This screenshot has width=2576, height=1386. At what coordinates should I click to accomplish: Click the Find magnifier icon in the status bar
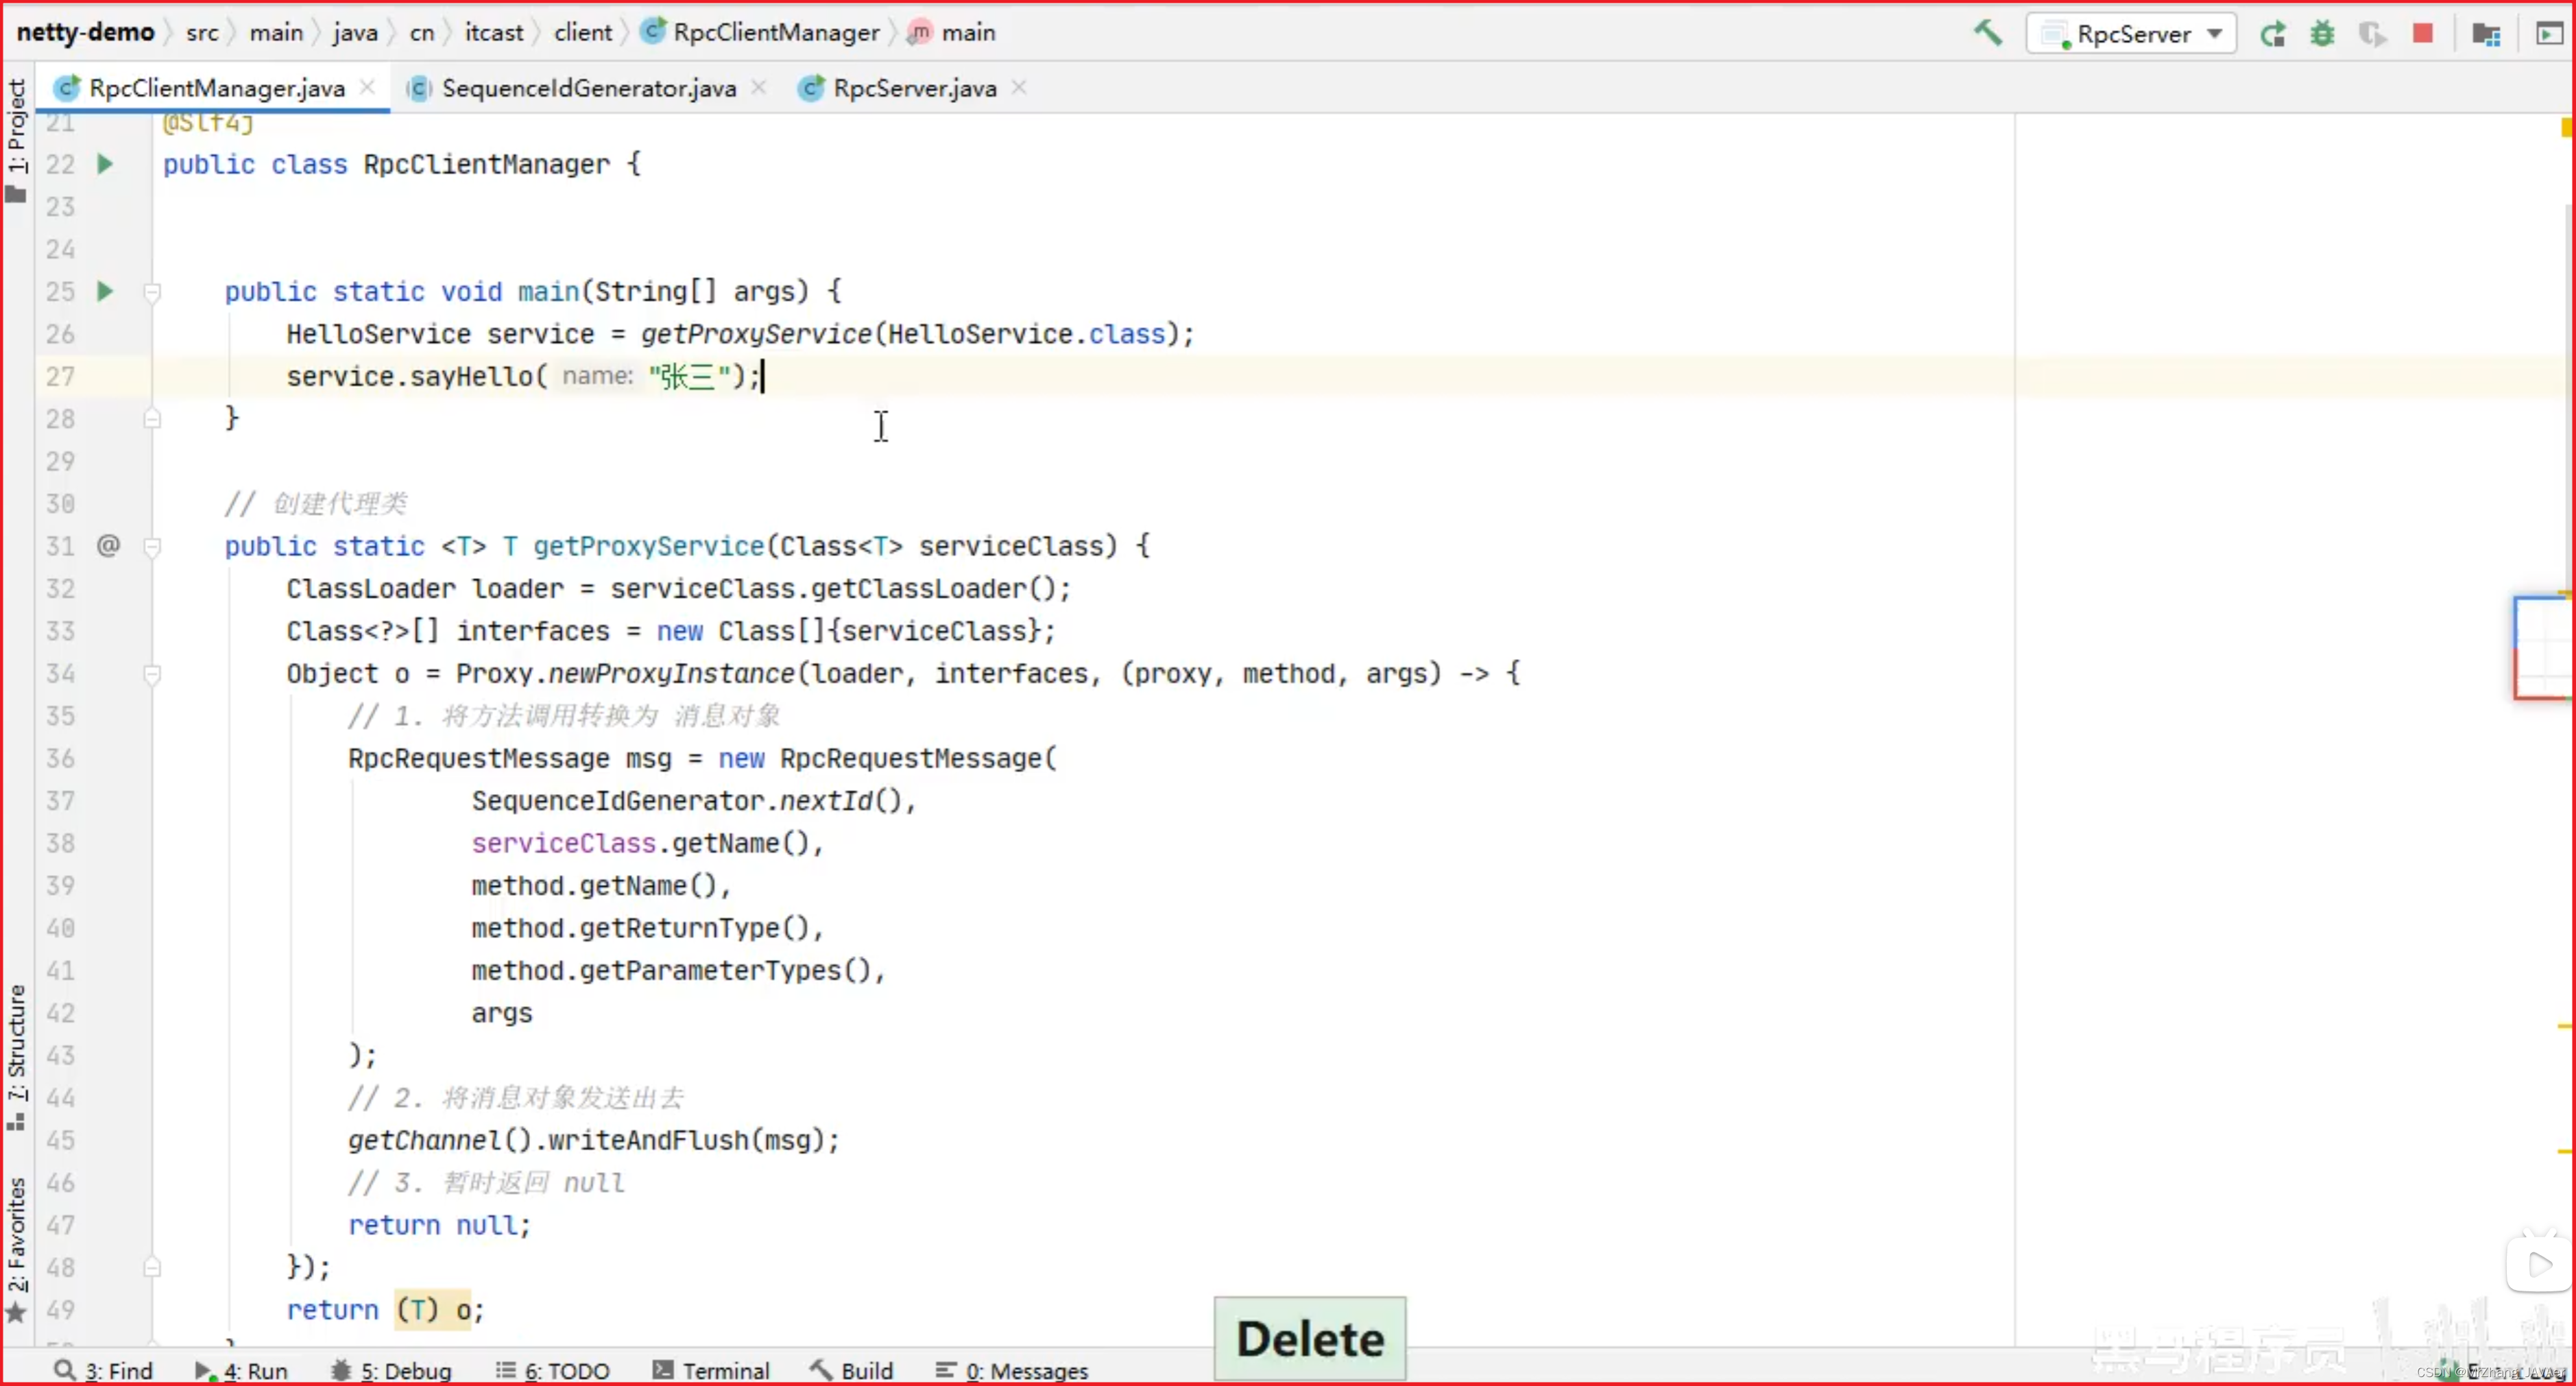pyautogui.click(x=65, y=1370)
